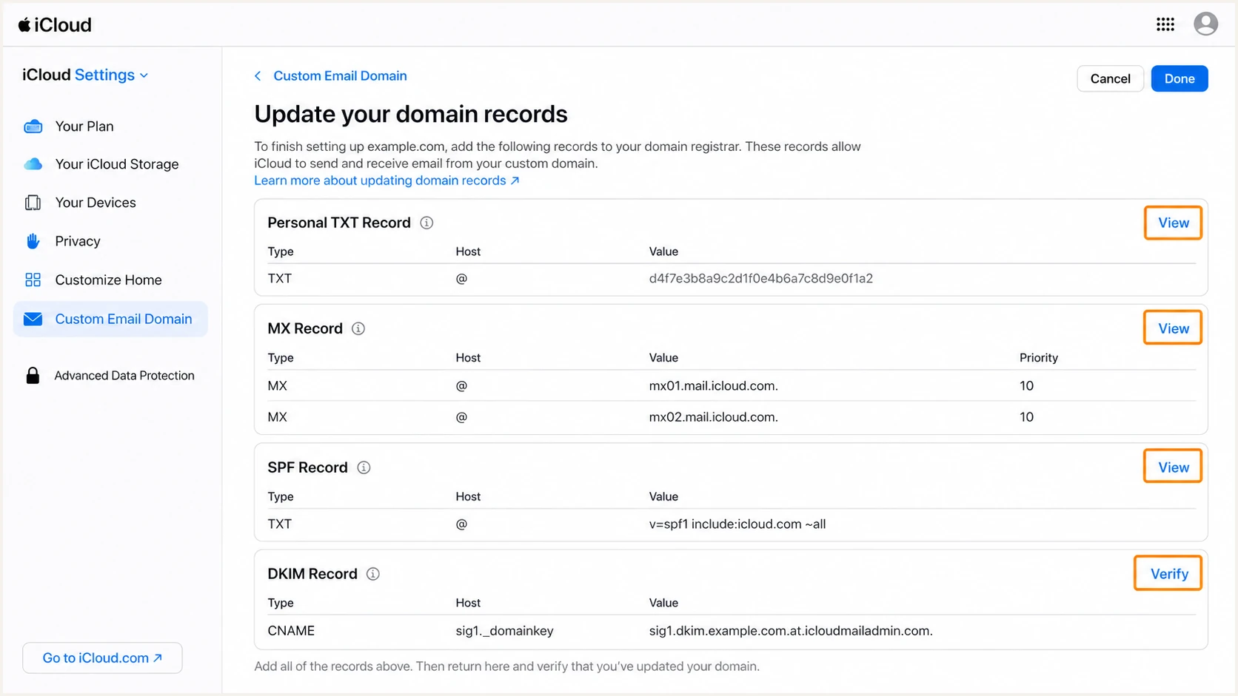Click the Customize Home grid icon
The height and width of the screenshot is (696, 1238).
coord(33,280)
